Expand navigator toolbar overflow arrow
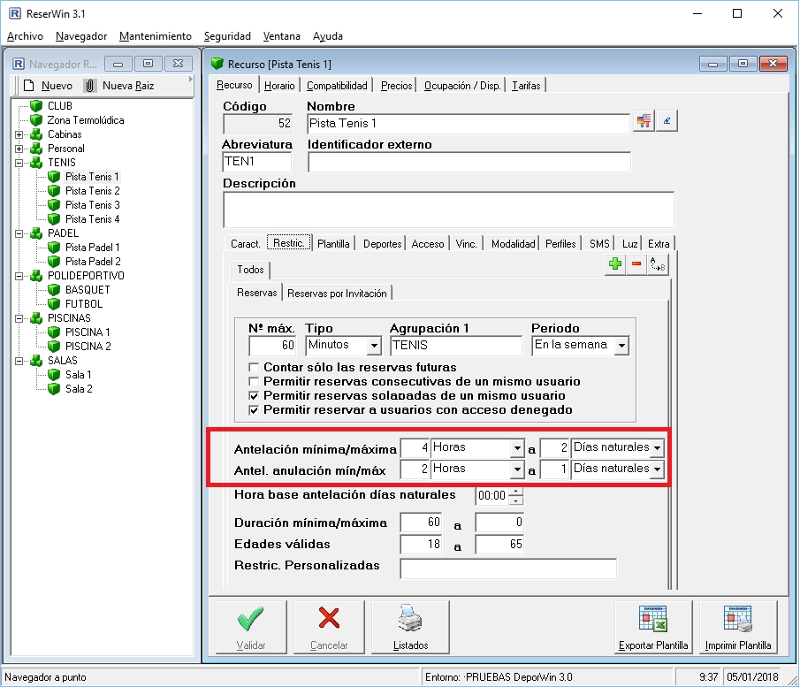800x687 pixels. click(x=190, y=80)
